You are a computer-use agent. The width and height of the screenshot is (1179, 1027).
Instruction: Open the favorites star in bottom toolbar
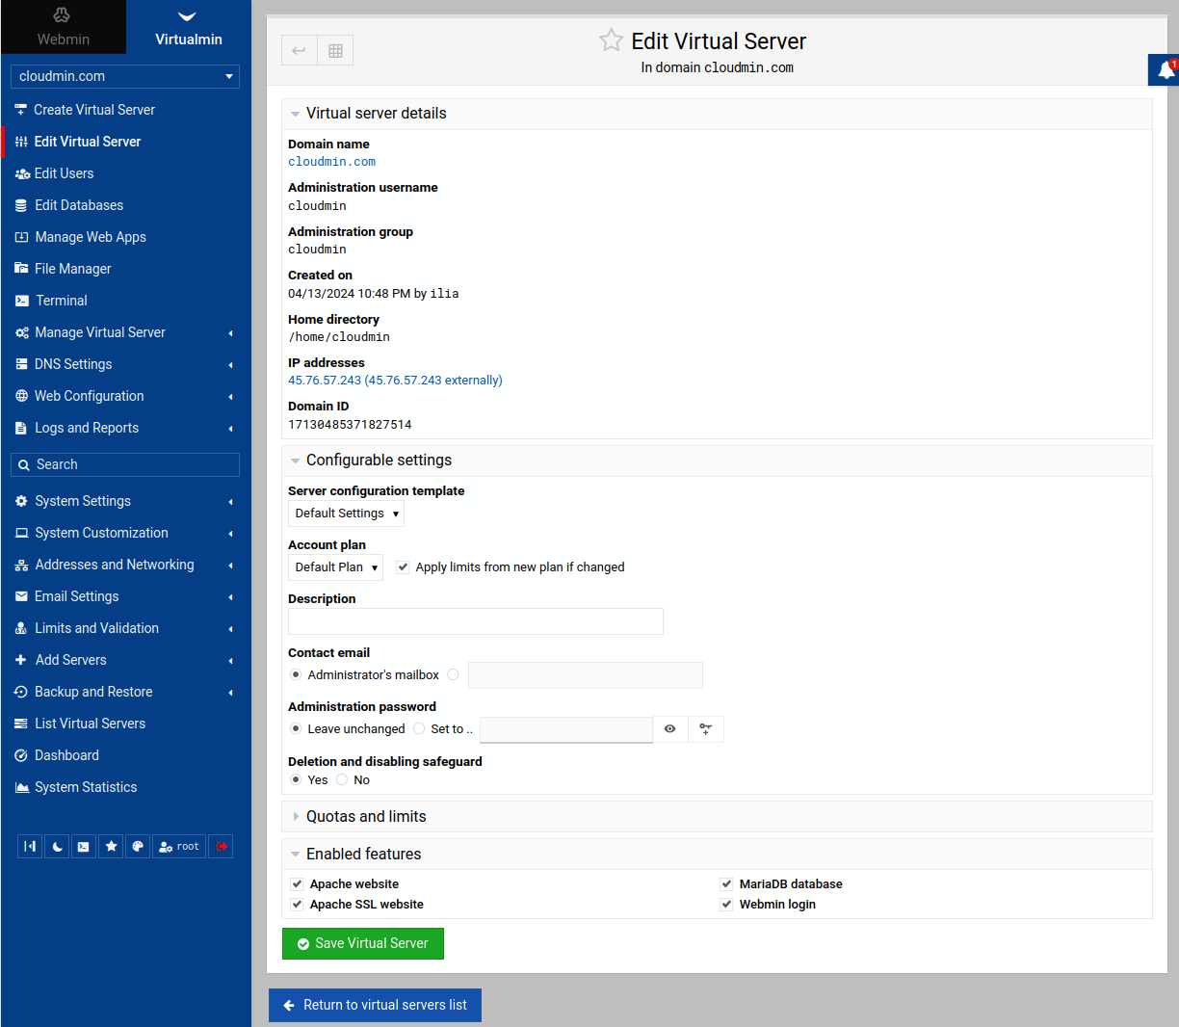coord(111,847)
